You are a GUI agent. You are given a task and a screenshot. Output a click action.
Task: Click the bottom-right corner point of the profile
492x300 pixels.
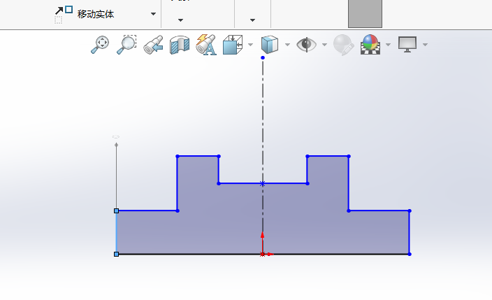pos(410,254)
